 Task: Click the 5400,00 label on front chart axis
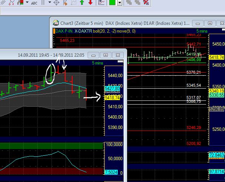(x=115, y=117)
